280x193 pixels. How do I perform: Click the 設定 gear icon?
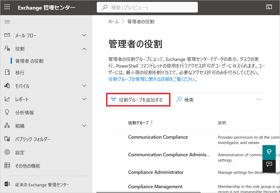coord(7,152)
